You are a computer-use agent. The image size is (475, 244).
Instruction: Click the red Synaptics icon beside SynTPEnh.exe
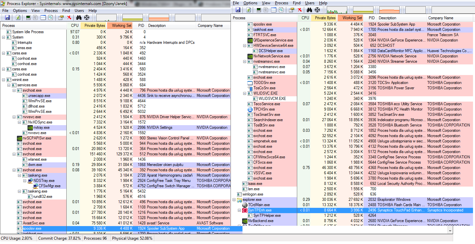[245, 210]
